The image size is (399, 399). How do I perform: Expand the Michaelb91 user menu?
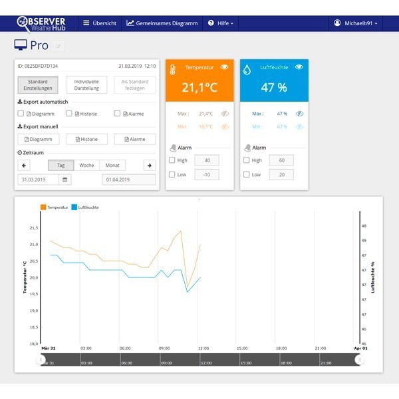coord(356,23)
